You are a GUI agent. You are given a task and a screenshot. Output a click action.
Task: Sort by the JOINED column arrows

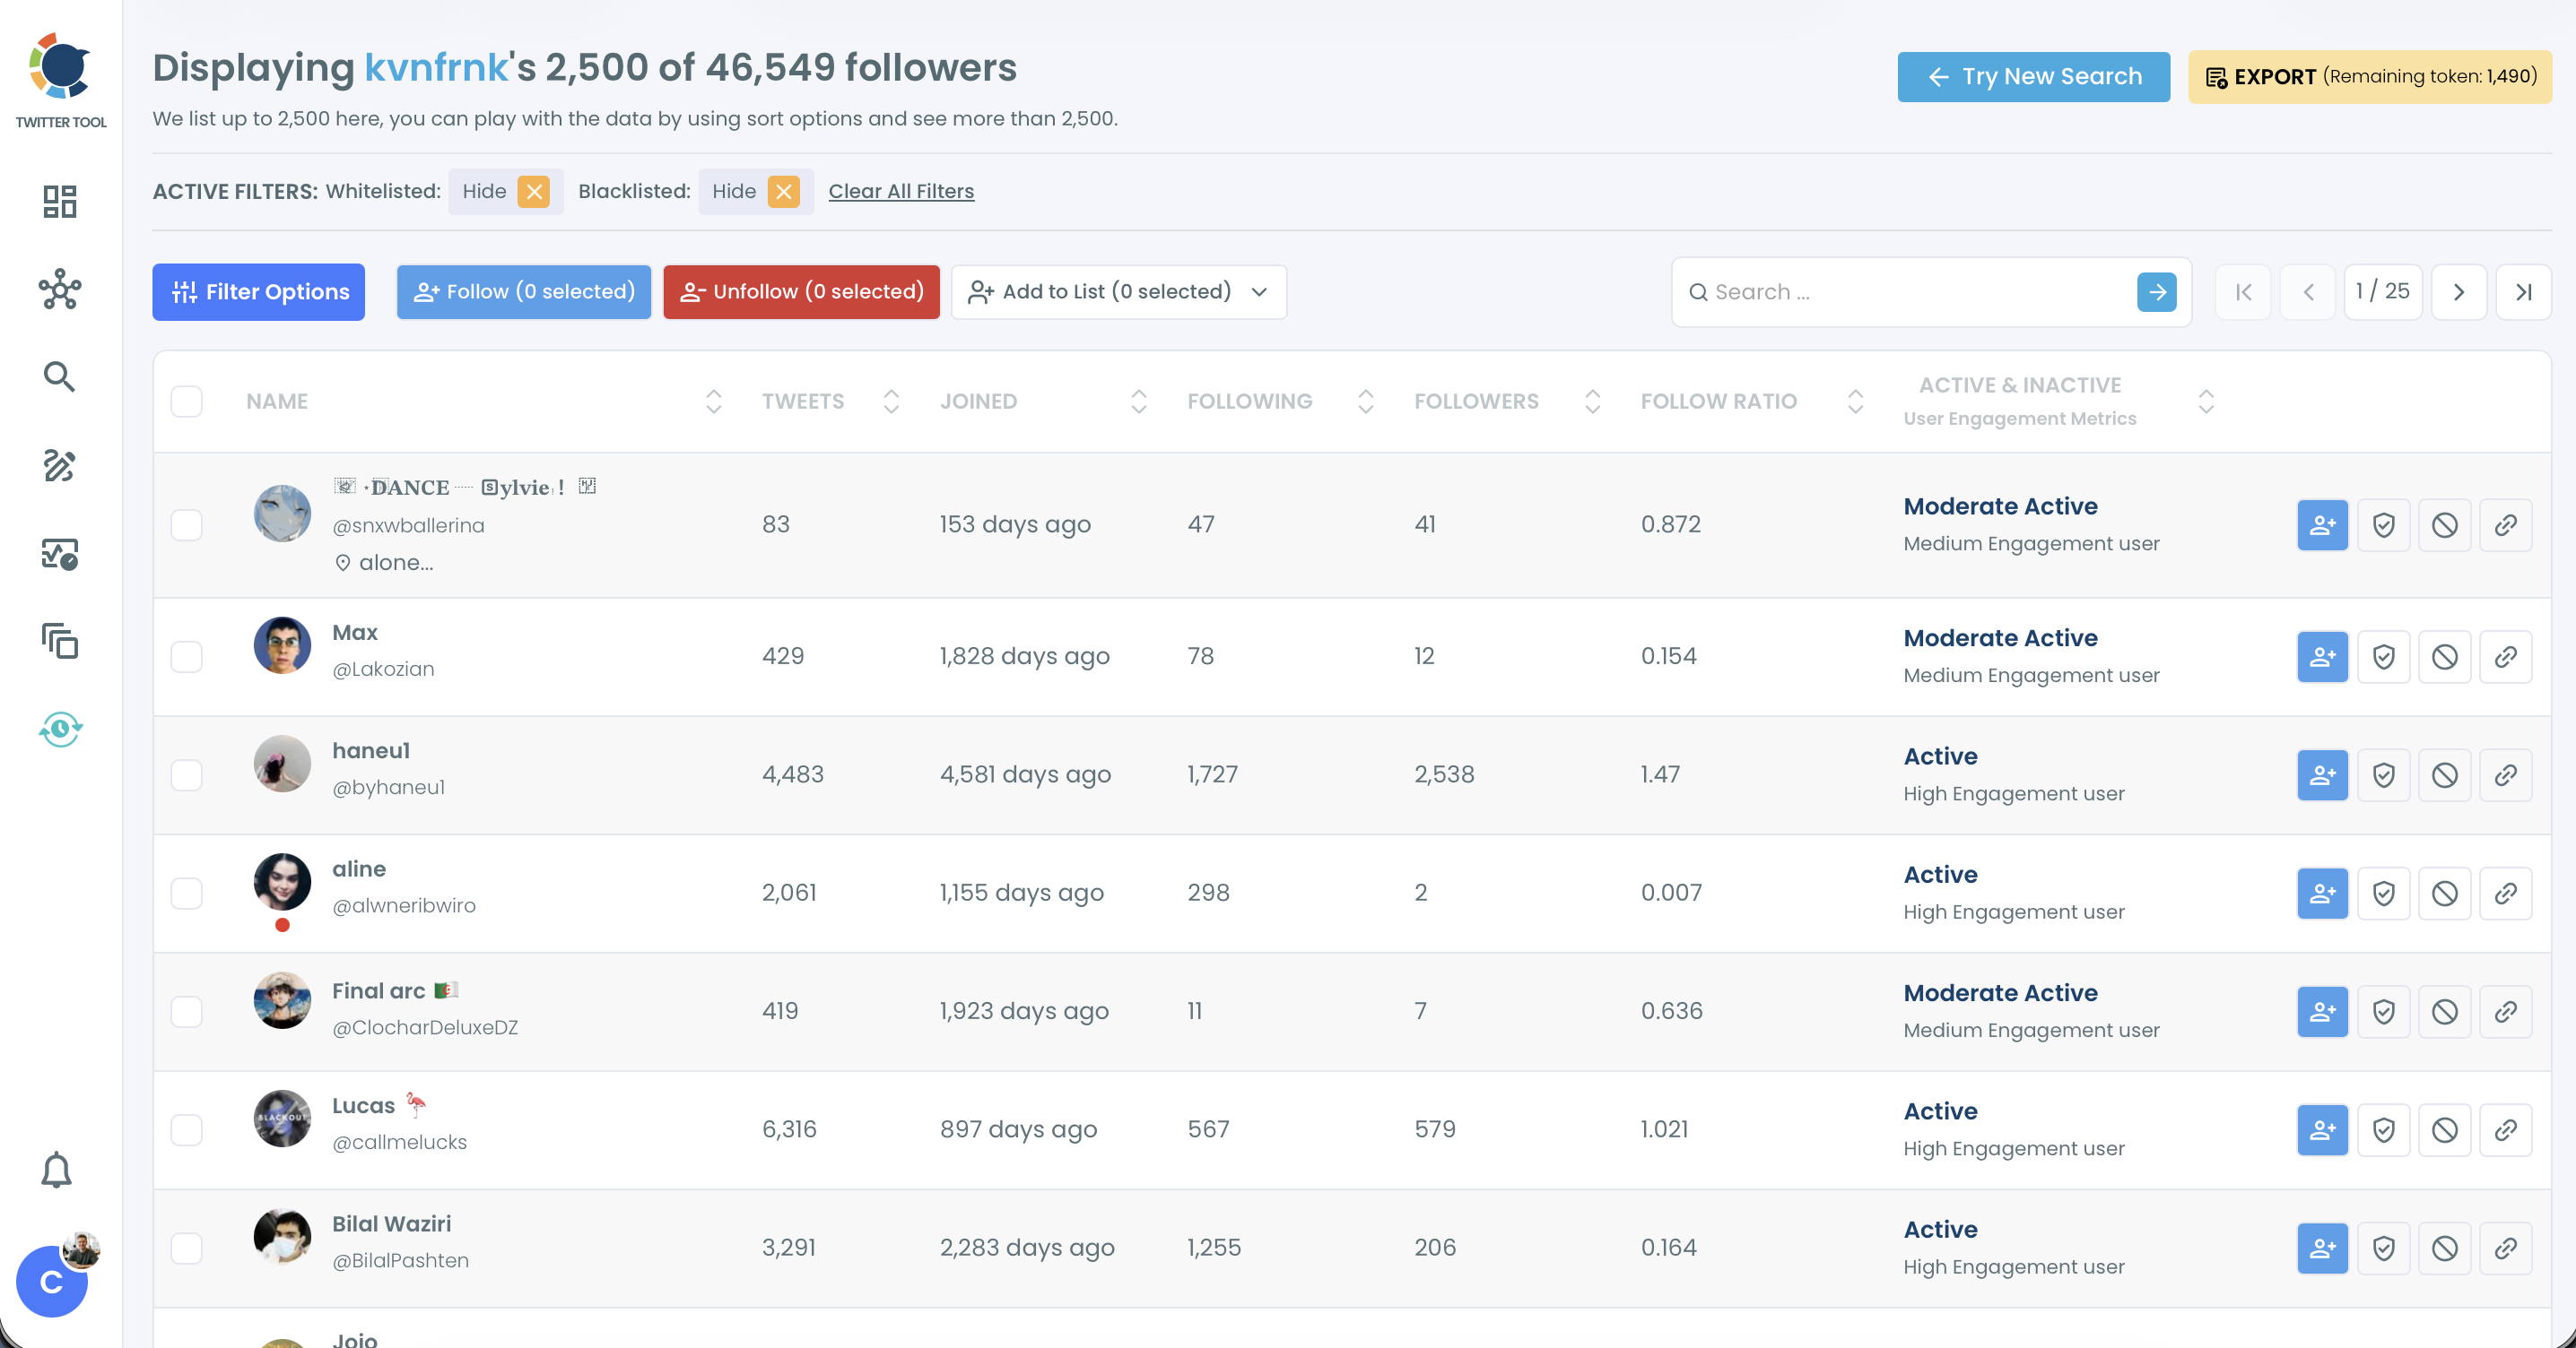point(1138,402)
